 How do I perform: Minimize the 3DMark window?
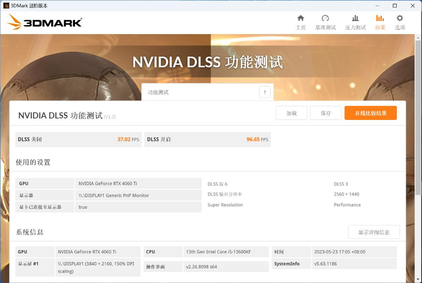[x=377, y=6]
